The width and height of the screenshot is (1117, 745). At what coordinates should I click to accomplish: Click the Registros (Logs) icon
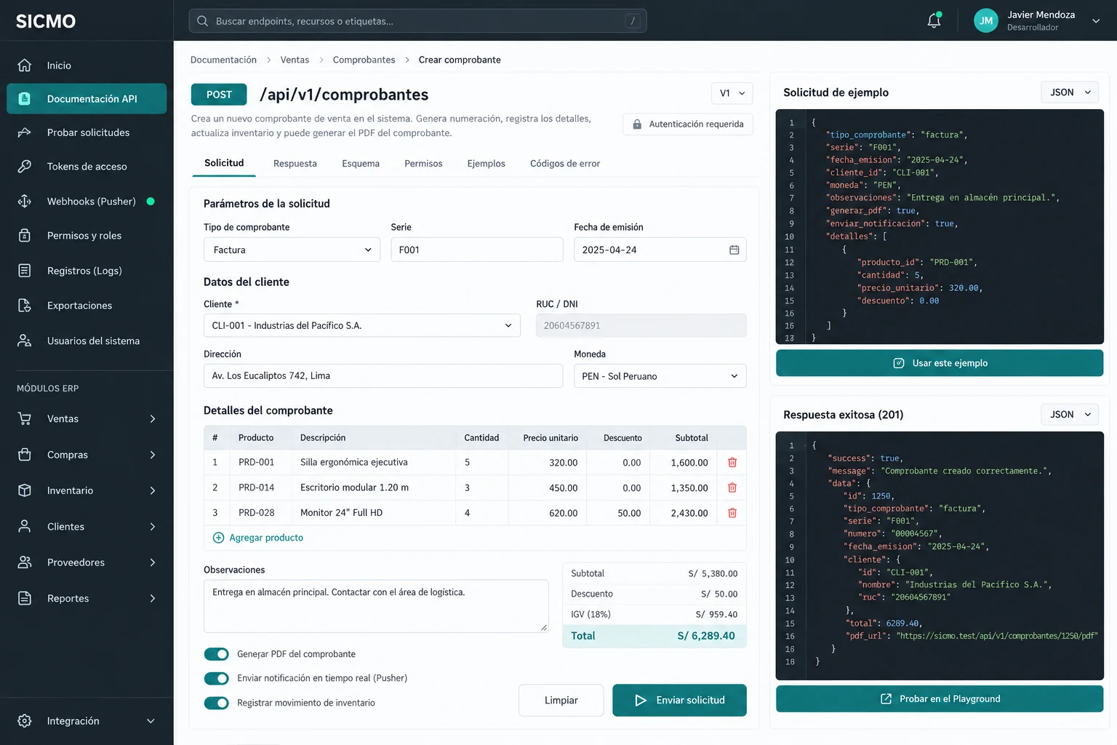tap(25, 271)
